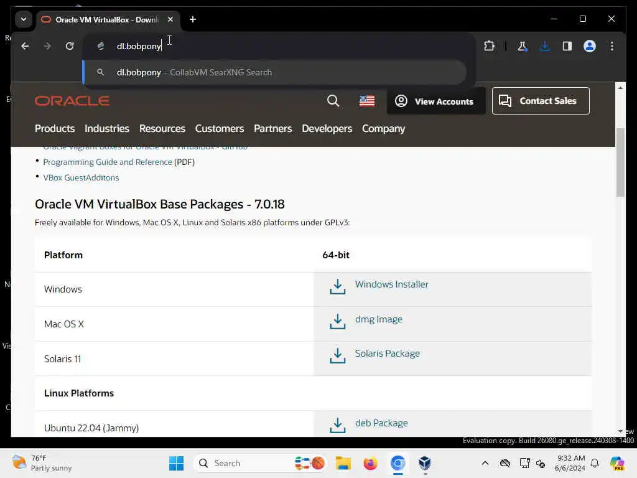This screenshot has width=637, height=478.
Task: Open the muted volume tray icon
Action: pos(541,463)
